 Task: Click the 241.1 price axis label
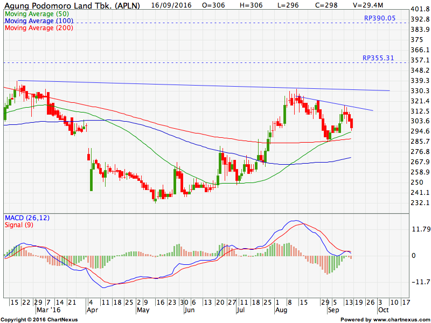pyautogui.click(x=420, y=193)
